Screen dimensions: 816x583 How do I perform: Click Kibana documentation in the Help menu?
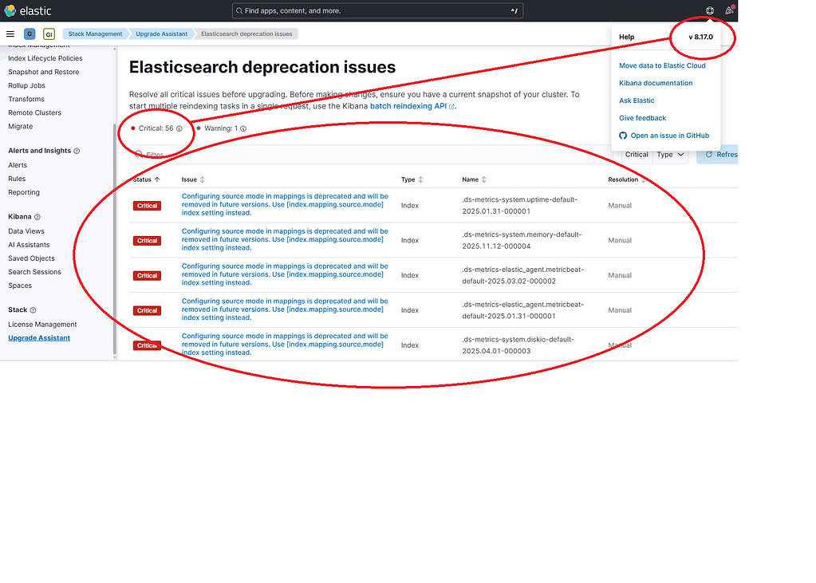click(655, 82)
